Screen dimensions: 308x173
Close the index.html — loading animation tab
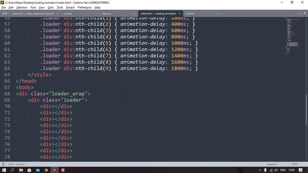click(x=180, y=13)
